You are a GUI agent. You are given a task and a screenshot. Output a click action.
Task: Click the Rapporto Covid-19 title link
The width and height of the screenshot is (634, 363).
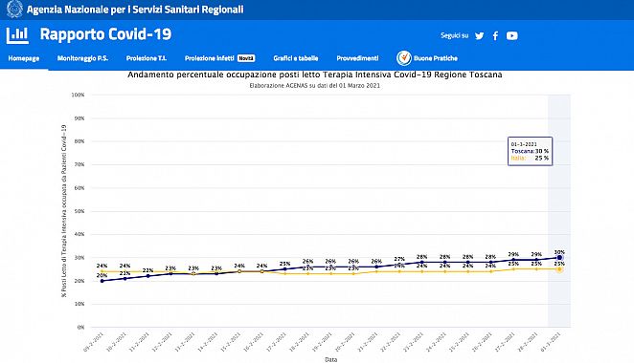(x=106, y=34)
